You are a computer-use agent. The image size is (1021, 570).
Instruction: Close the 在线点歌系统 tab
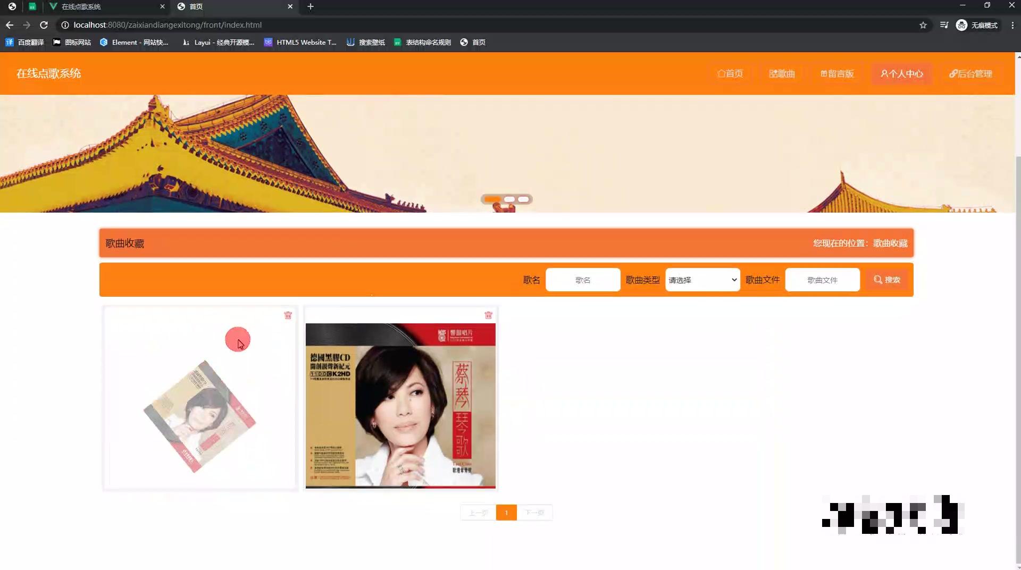point(162,6)
